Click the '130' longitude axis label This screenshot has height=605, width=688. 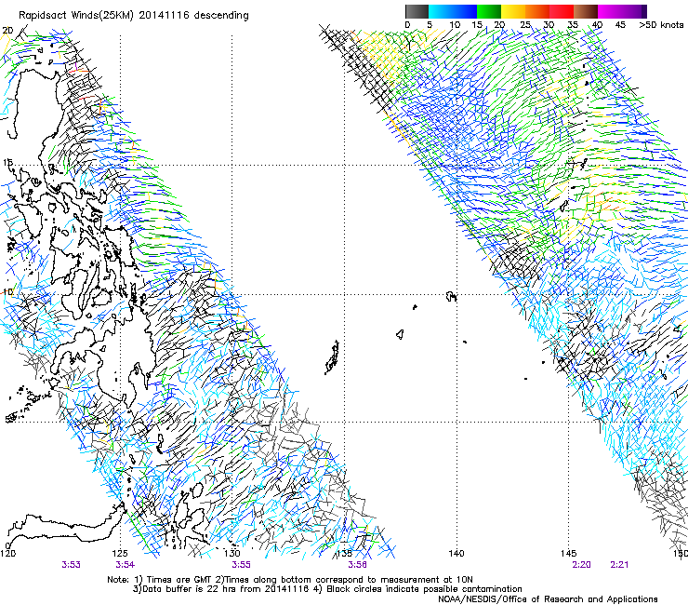point(232,553)
